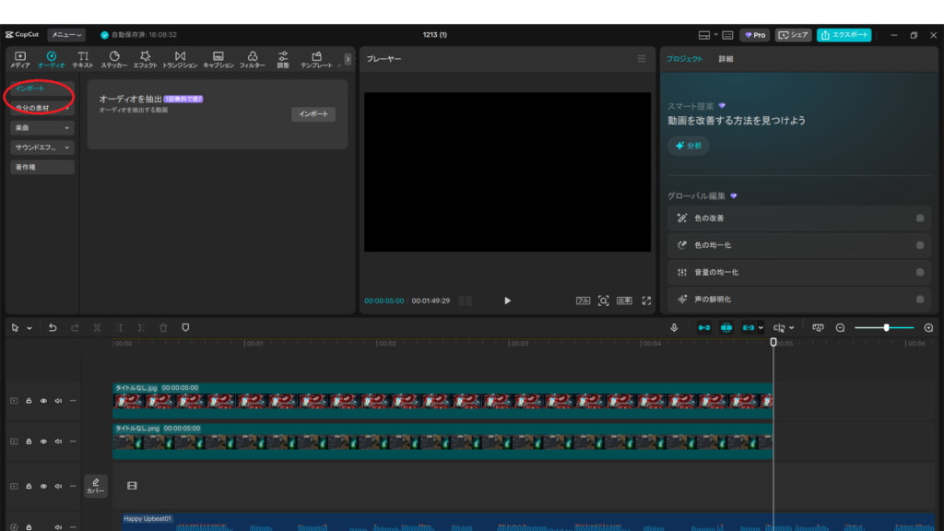Click the timeline zoom slider handle
Image resolution: width=944 pixels, height=531 pixels.
[x=886, y=327]
